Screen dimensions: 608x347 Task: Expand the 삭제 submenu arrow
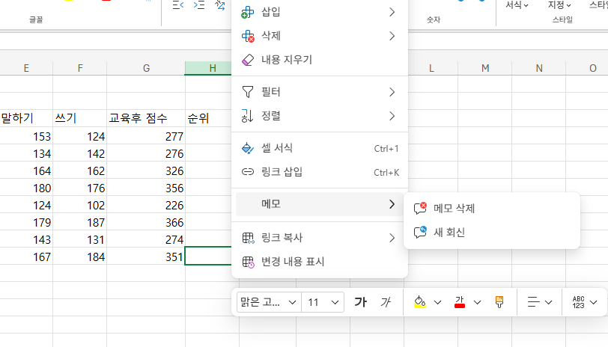[x=392, y=37]
